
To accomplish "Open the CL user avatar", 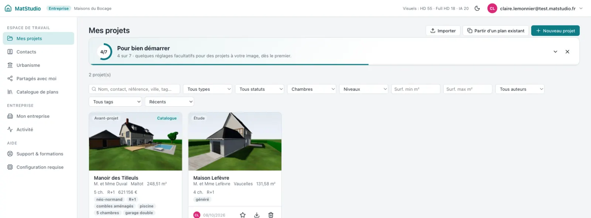I will (492, 8).
